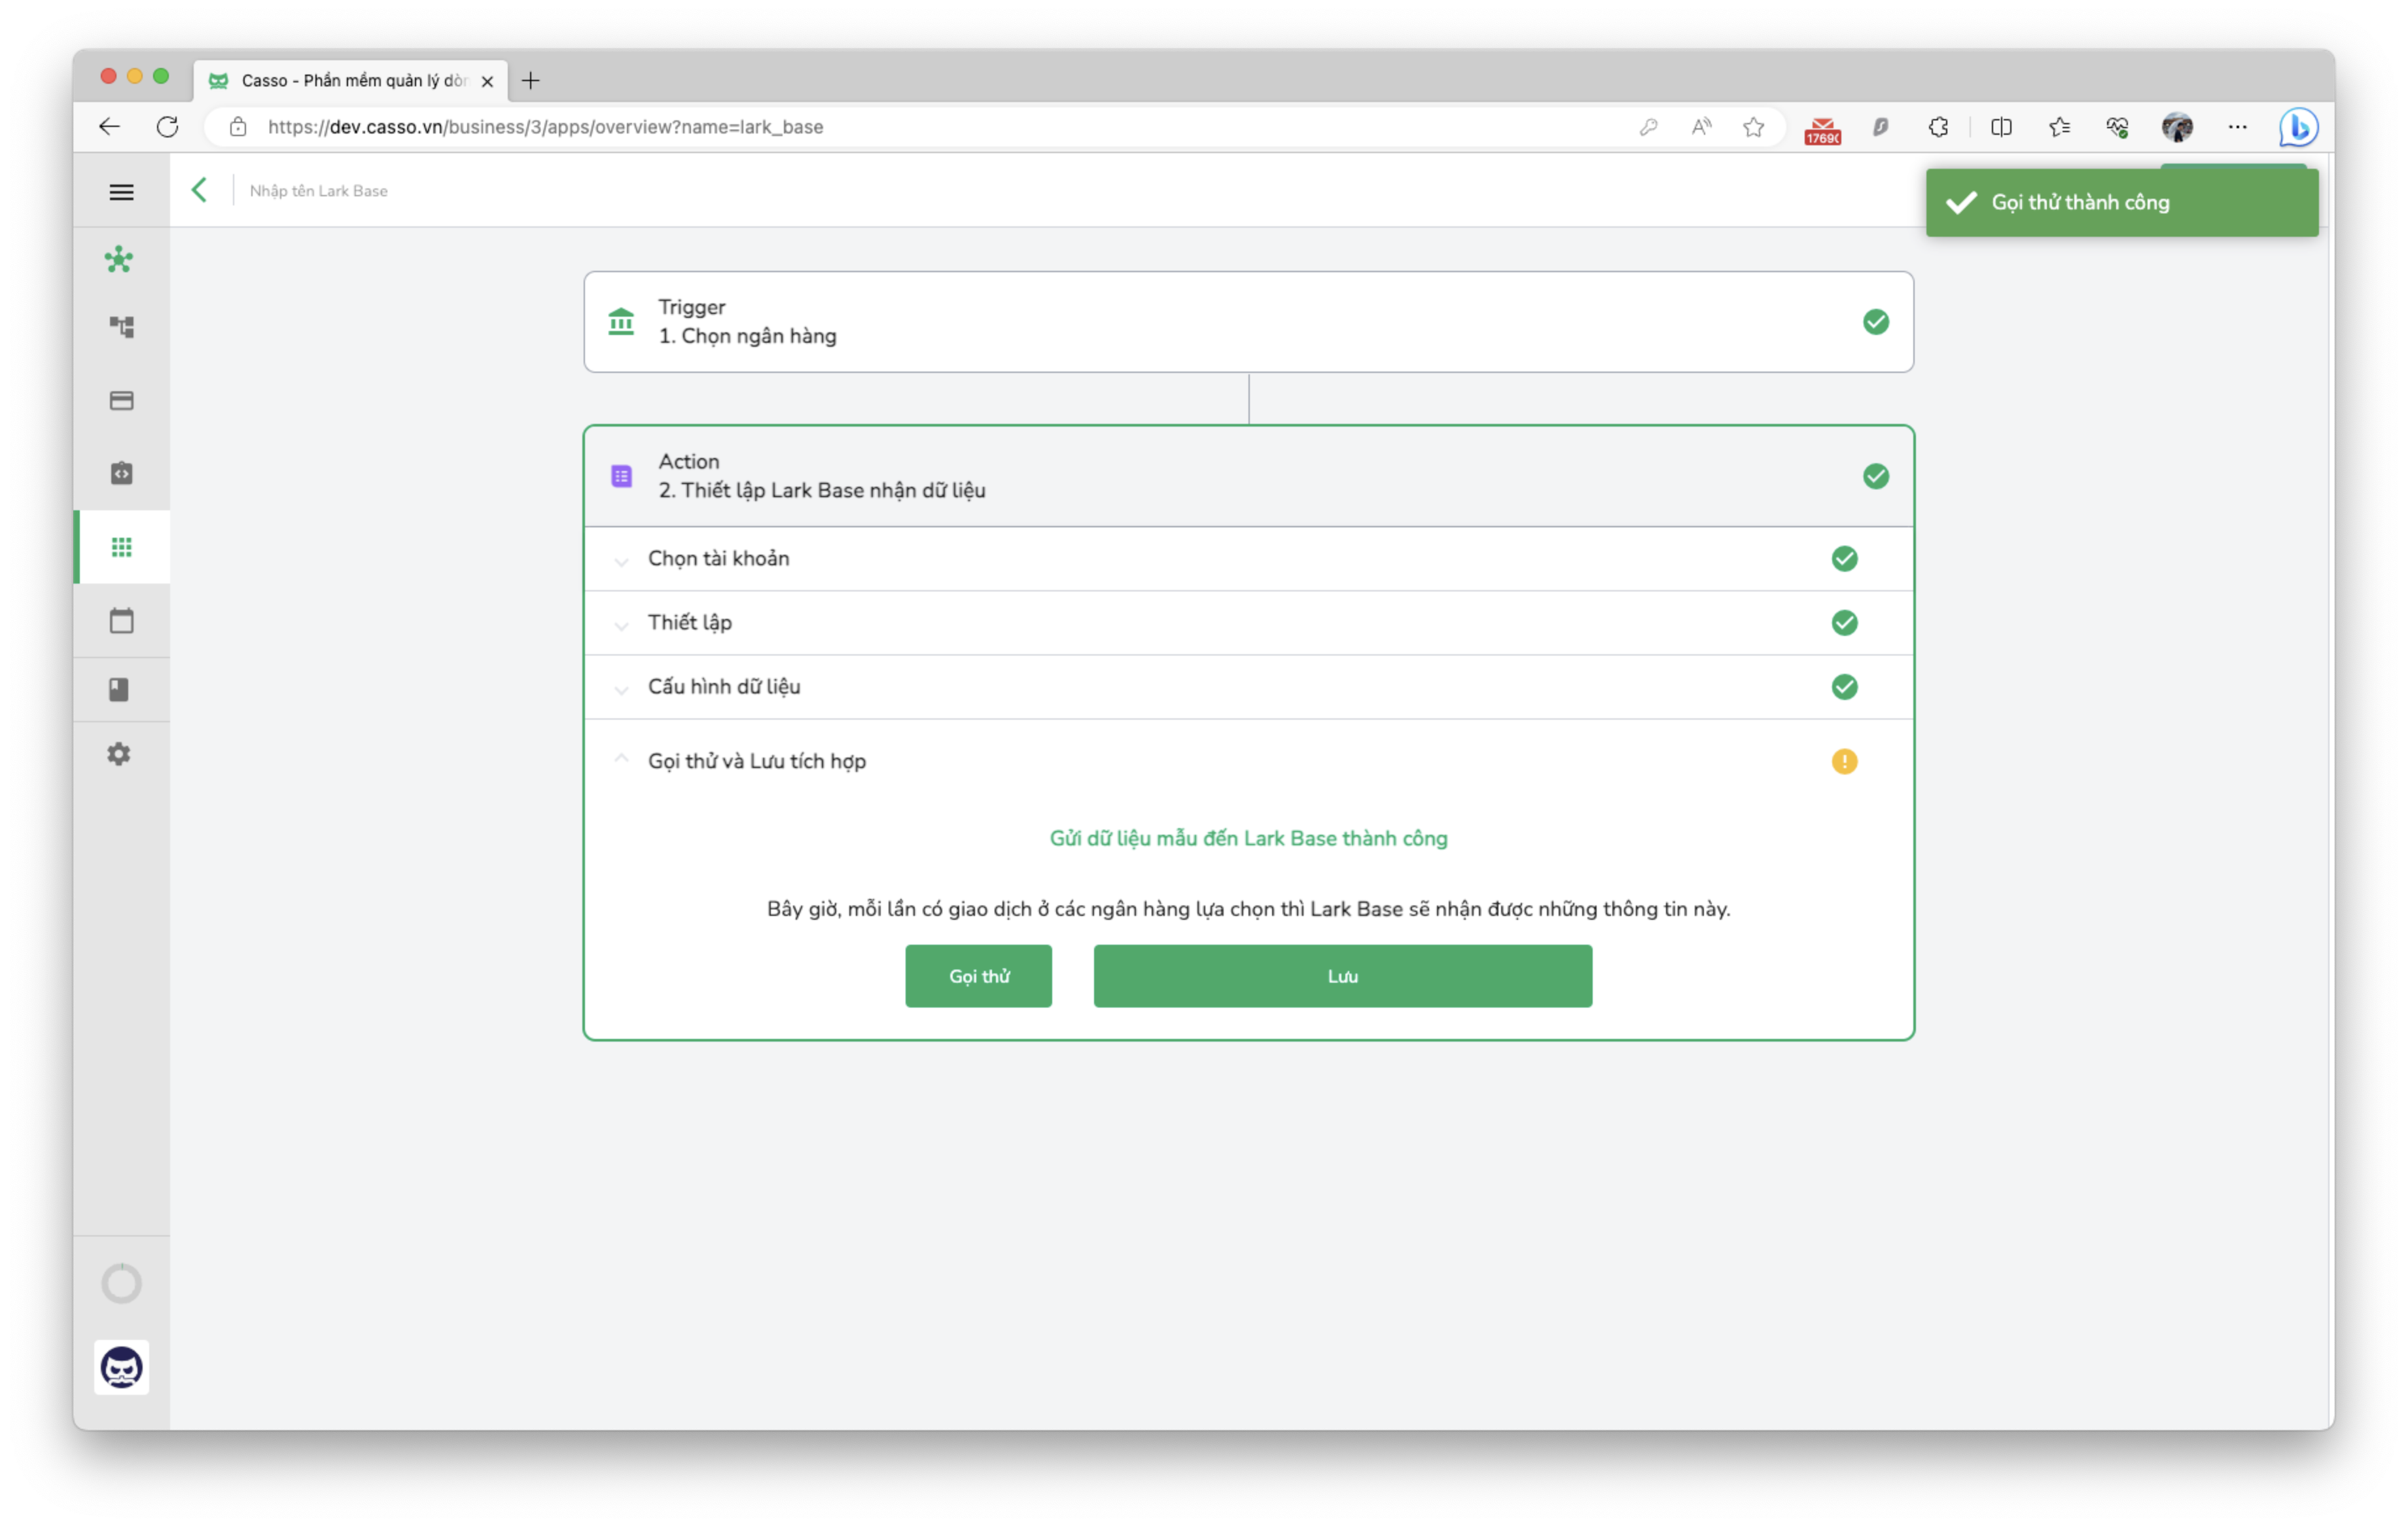Click the Lưu button
The height and width of the screenshot is (1527, 2408).
coord(1342,976)
